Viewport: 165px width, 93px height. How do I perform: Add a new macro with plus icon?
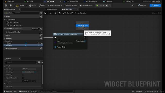coord(41,35)
